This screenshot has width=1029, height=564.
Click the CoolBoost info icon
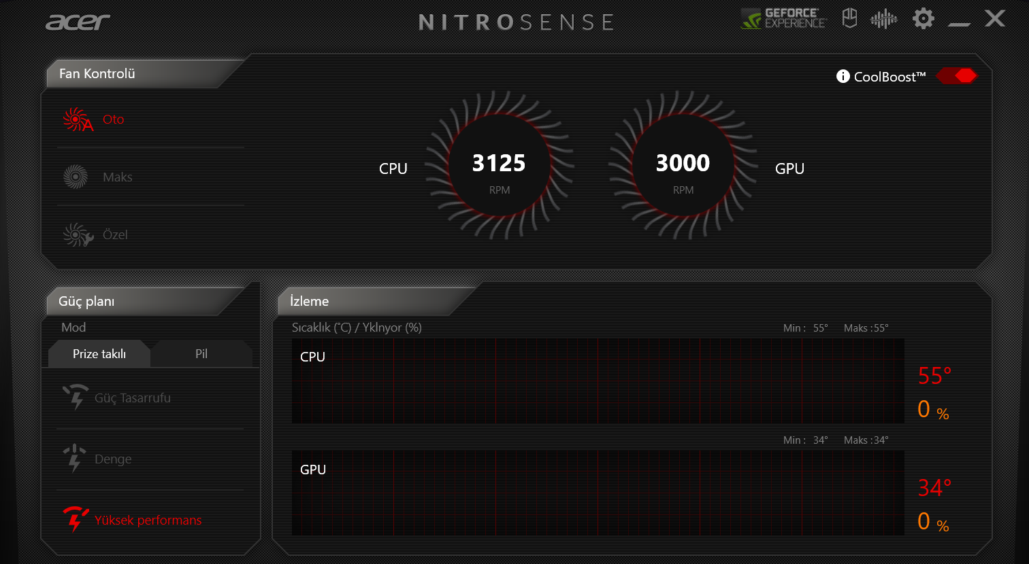point(843,76)
